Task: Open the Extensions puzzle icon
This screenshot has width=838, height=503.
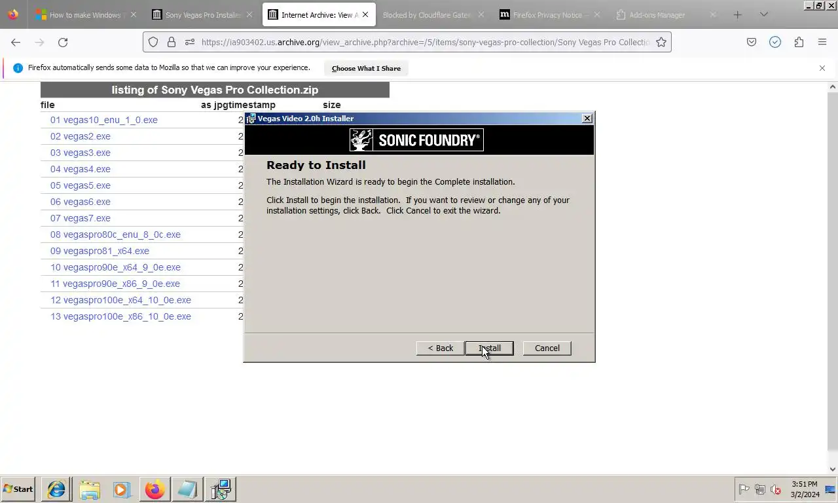Action: [x=799, y=42]
